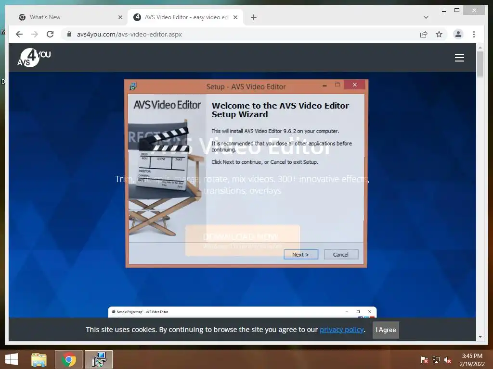Go back in Chrome
The image size is (493, 369).
(19, 34)
